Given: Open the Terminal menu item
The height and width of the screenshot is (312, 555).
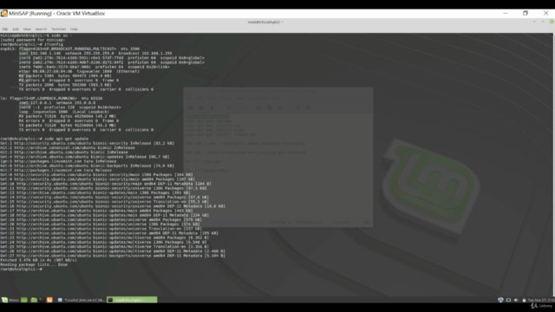Looking at the screenshot, I should [58, 29].
